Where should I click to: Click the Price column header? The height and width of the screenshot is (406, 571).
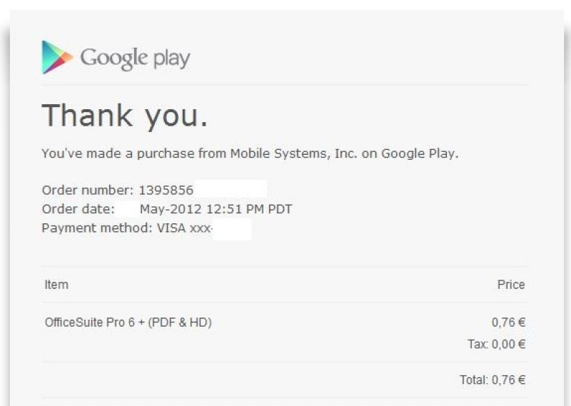(511, 285)
